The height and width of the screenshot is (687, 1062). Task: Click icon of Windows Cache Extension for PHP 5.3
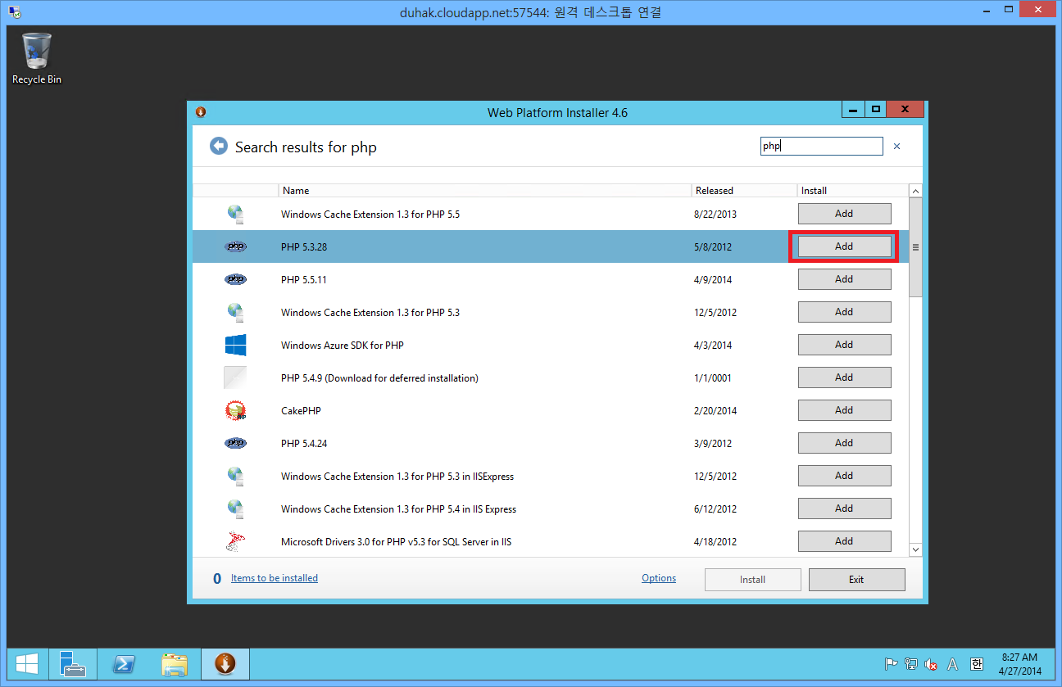(x=235, y=312)
